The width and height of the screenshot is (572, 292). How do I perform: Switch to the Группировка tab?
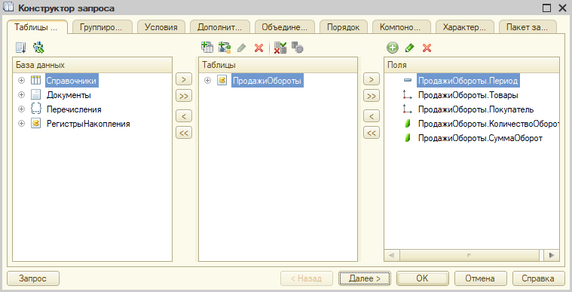coord(102,27)
